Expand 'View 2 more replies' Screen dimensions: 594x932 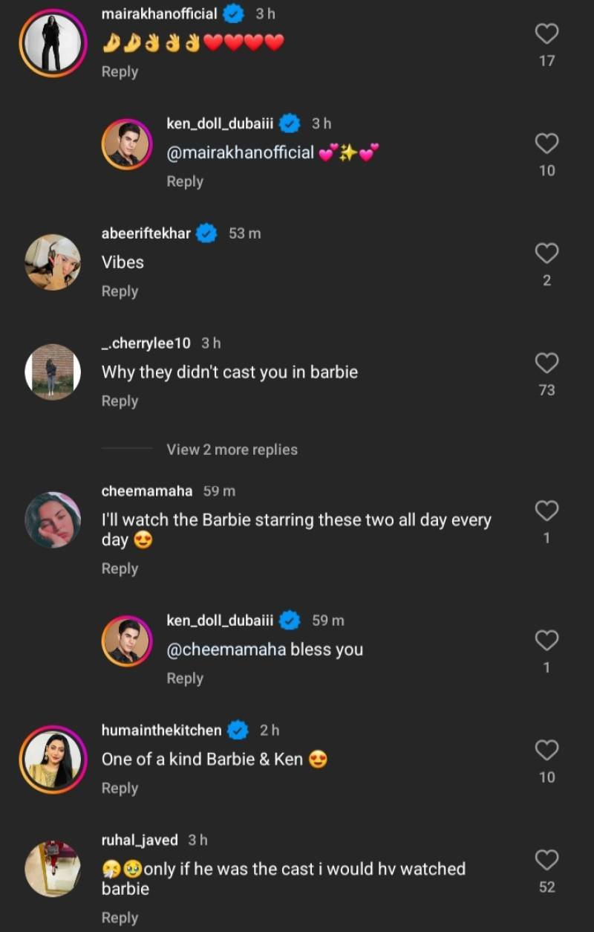click(232, 450)
